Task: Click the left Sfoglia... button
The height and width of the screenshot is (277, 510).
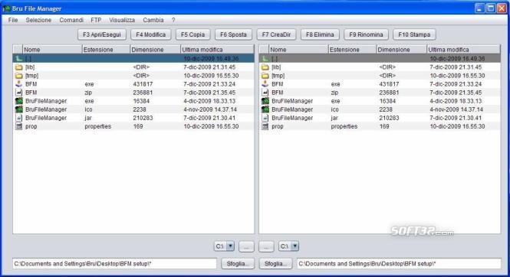Action: point(238,264)
